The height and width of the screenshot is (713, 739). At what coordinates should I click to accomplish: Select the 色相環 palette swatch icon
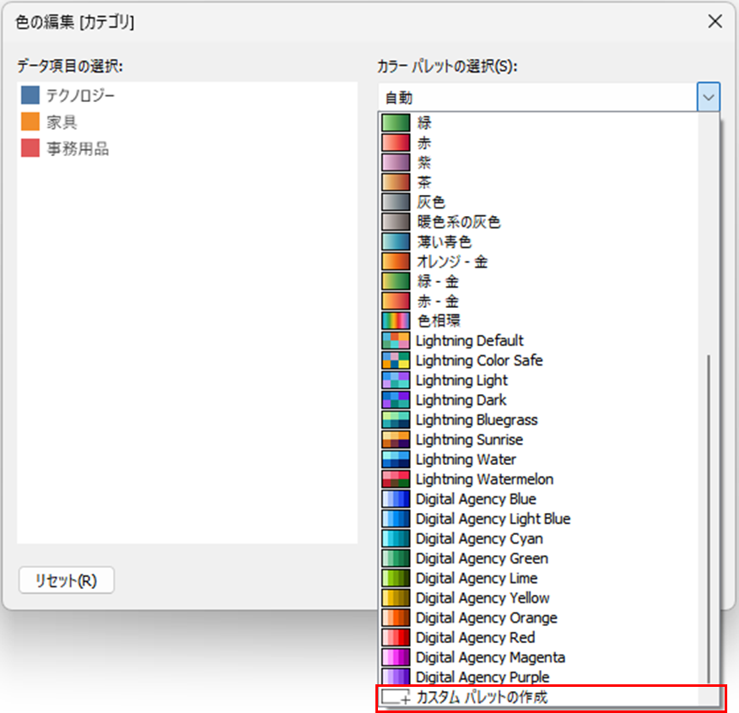[x=396, y=321]
